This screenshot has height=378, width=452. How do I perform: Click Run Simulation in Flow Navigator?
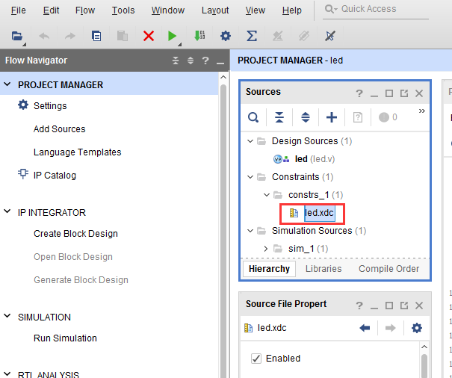pyautogui.click(x=65, y=338)
